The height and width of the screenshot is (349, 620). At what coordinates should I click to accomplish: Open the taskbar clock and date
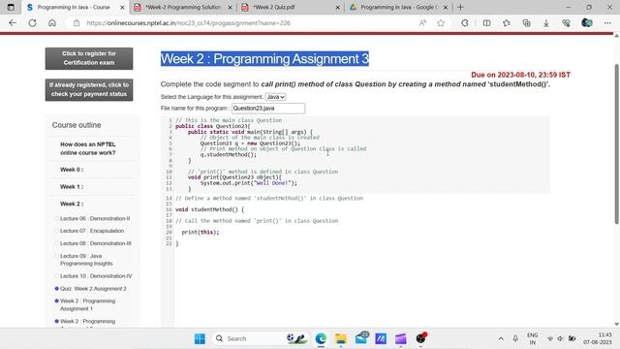pos(598,338)
